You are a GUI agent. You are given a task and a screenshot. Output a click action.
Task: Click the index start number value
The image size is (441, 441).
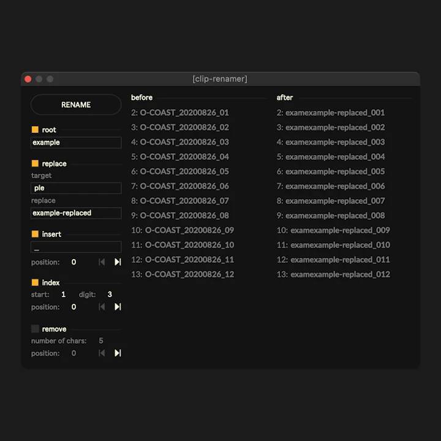[x=64, y=295]
